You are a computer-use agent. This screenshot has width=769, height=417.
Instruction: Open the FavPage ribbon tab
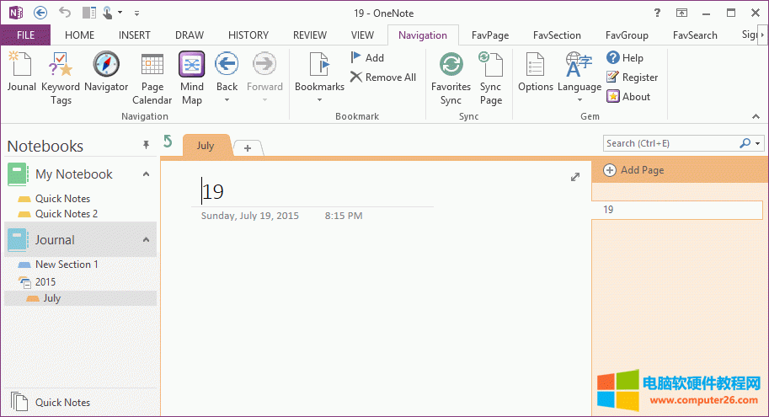pos(489,35)
